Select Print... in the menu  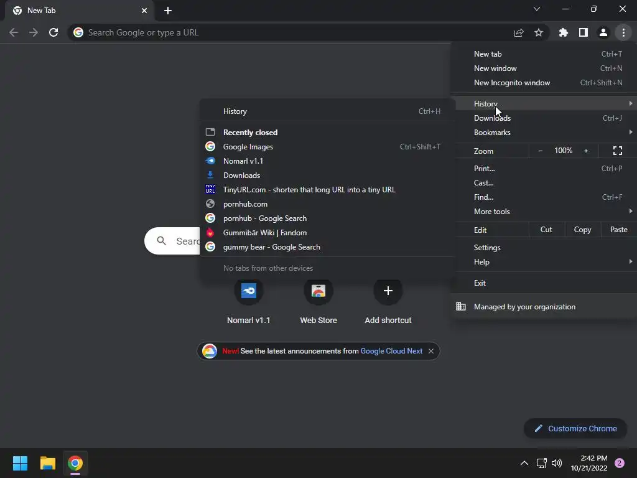pos(544,168)
